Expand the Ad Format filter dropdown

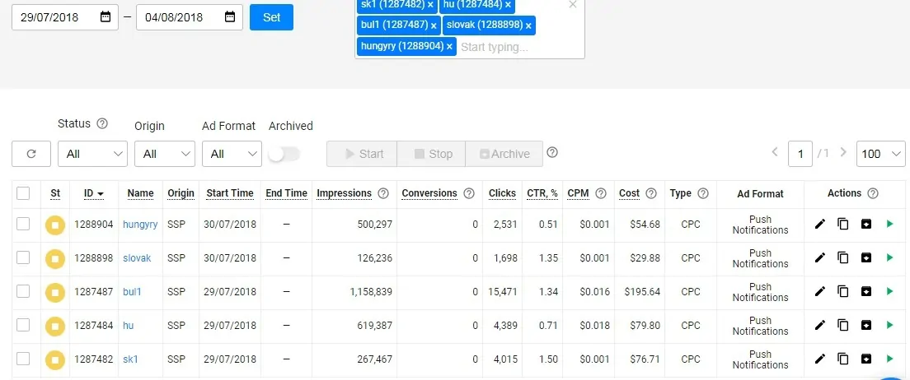(x=232, y=154)
